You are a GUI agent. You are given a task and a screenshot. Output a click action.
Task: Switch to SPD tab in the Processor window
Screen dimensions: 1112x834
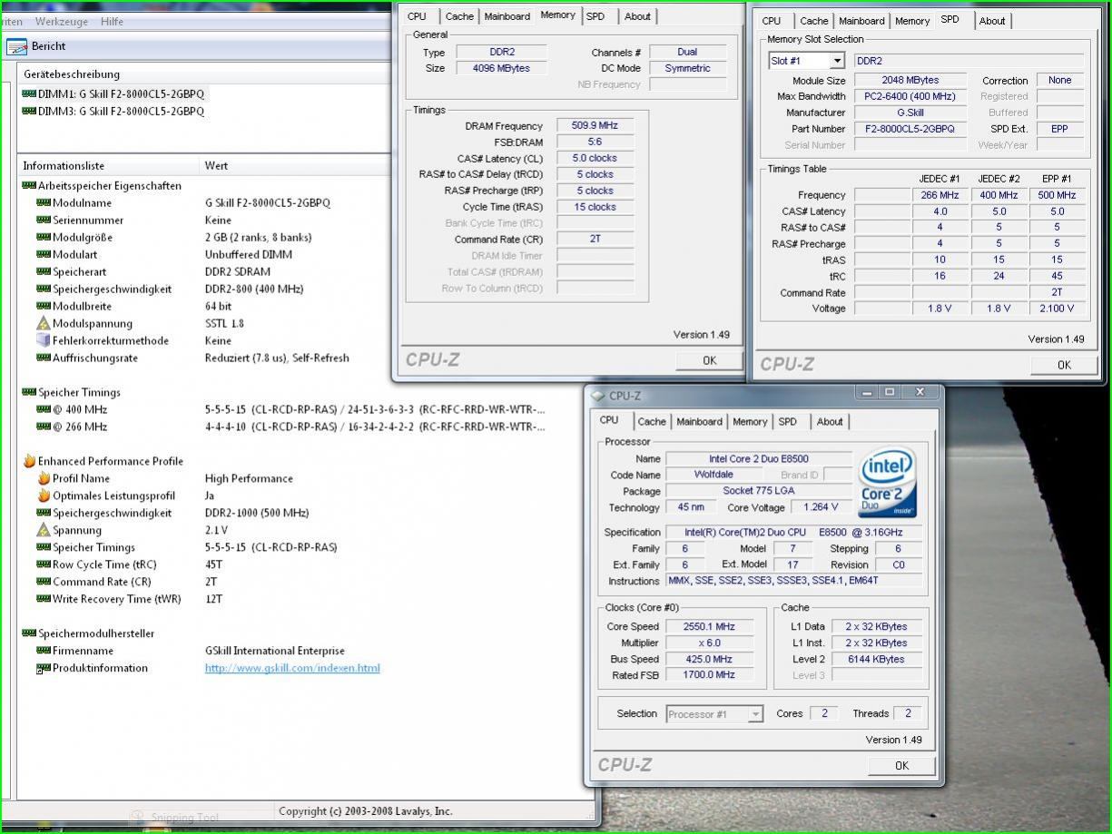788,422
